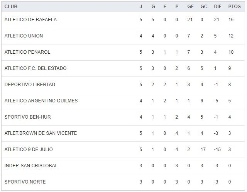The width and height of the screenshot is (247, 192).
Task: Click the G wins column header
Action: click(153, 7)
